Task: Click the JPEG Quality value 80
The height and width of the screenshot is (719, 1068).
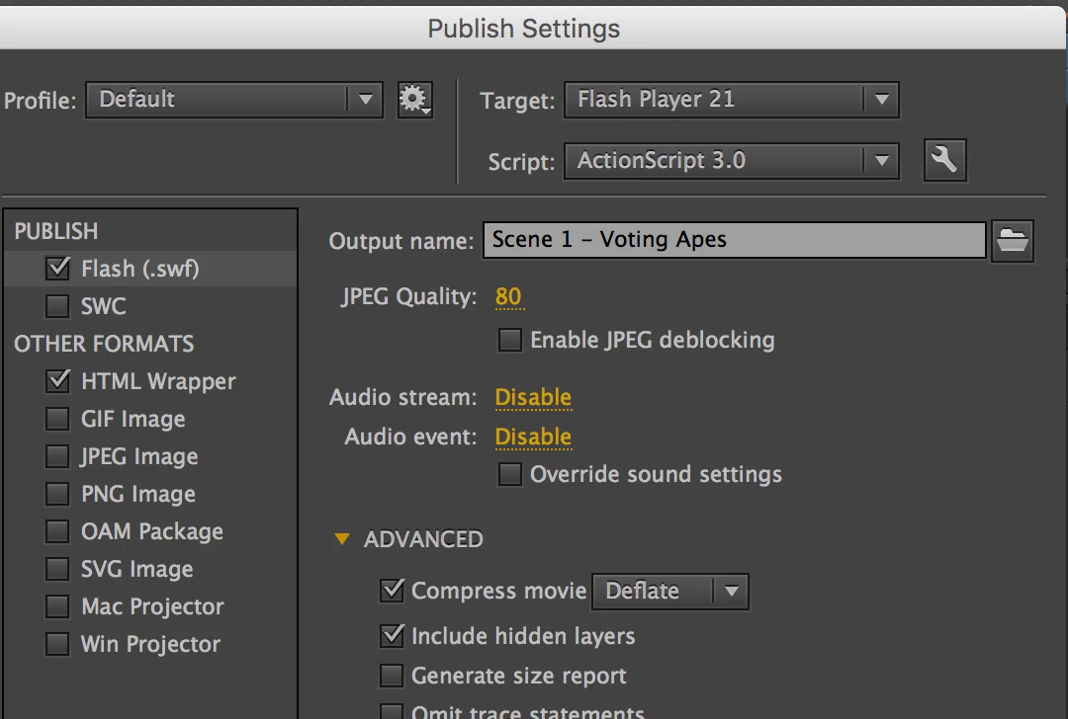Action: coord(508,297)
